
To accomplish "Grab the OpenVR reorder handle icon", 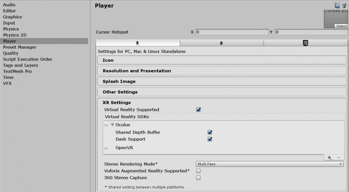I will pos(106,148).
